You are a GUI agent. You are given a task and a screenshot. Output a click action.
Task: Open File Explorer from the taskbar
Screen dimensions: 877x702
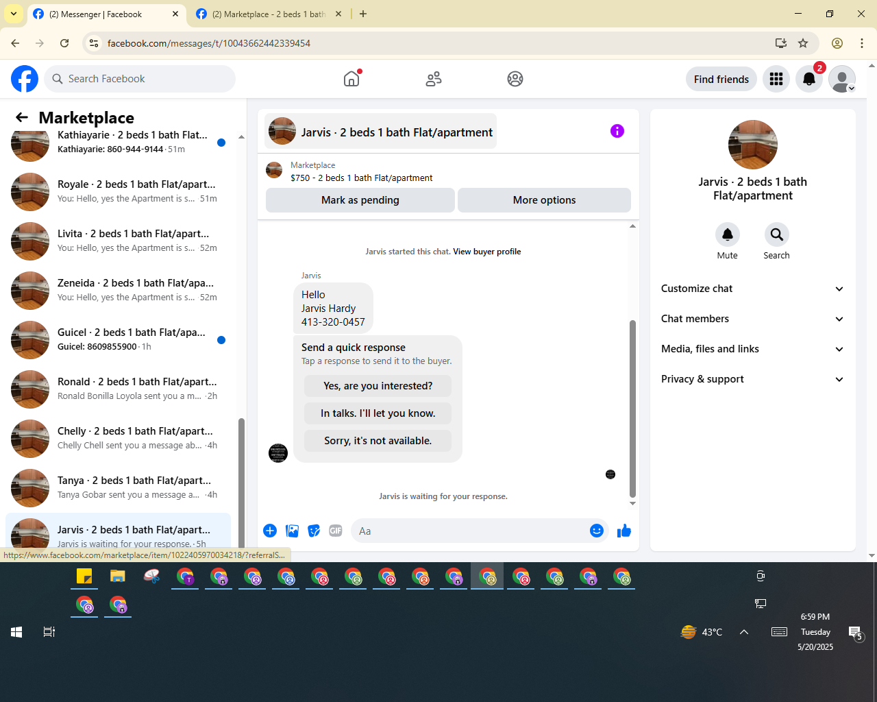pos(118,576)
